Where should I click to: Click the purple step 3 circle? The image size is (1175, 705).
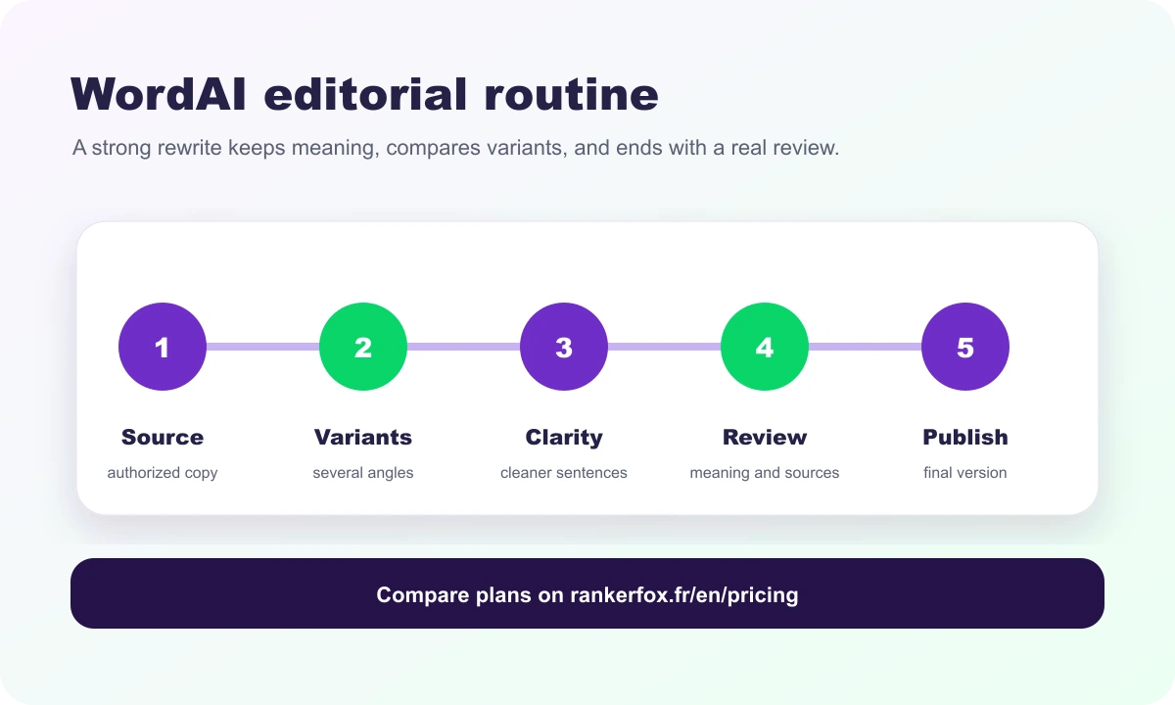(x=564, y=347)
